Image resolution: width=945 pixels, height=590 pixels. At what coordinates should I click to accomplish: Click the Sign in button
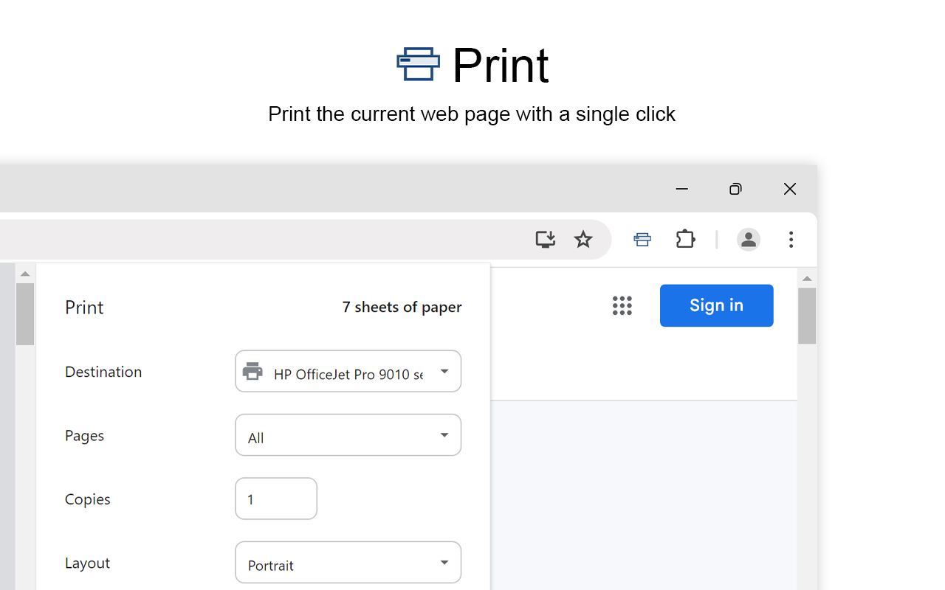(715, 305)
